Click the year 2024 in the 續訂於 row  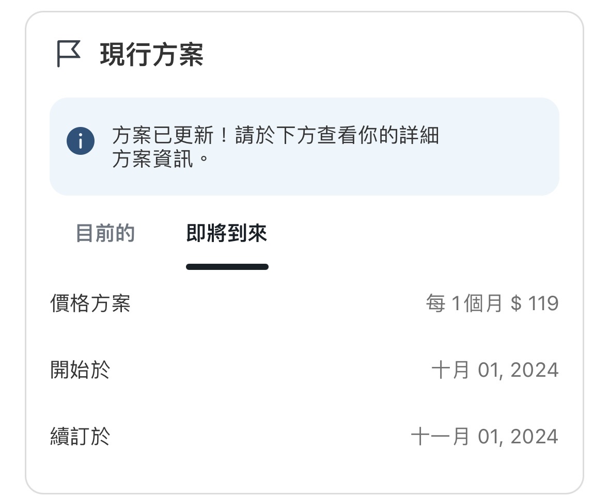click(534, 437)
